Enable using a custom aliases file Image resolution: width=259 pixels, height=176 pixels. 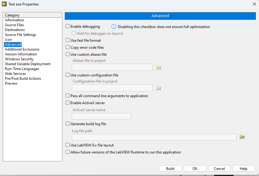(x=67, y=54)
